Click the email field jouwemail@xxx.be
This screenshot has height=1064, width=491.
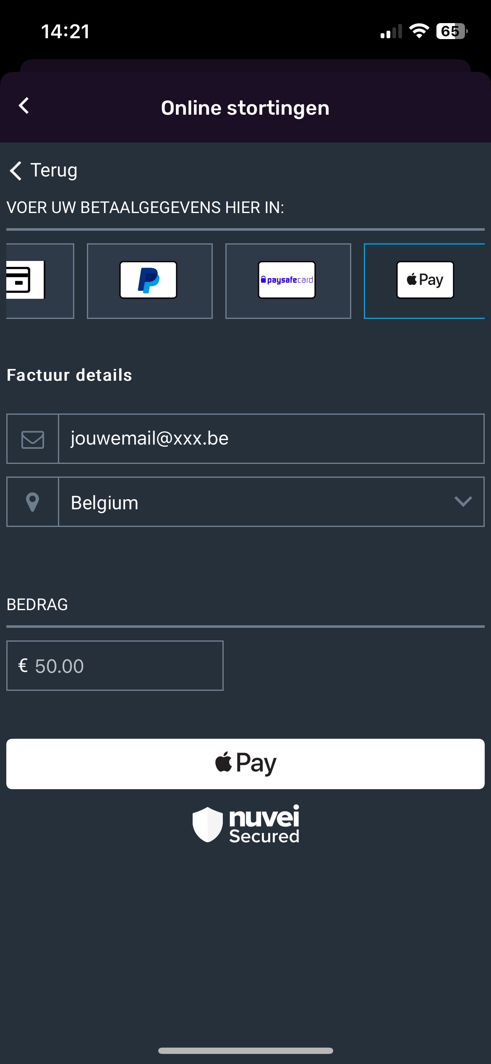(x=271, y=439)
